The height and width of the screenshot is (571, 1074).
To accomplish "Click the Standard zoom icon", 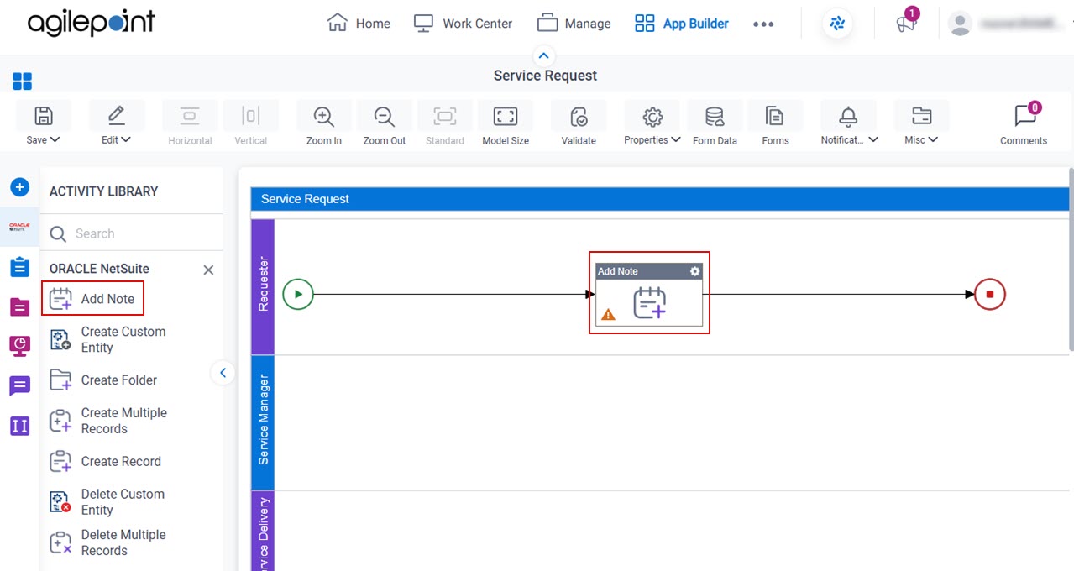I will click(x=445, y=116).
